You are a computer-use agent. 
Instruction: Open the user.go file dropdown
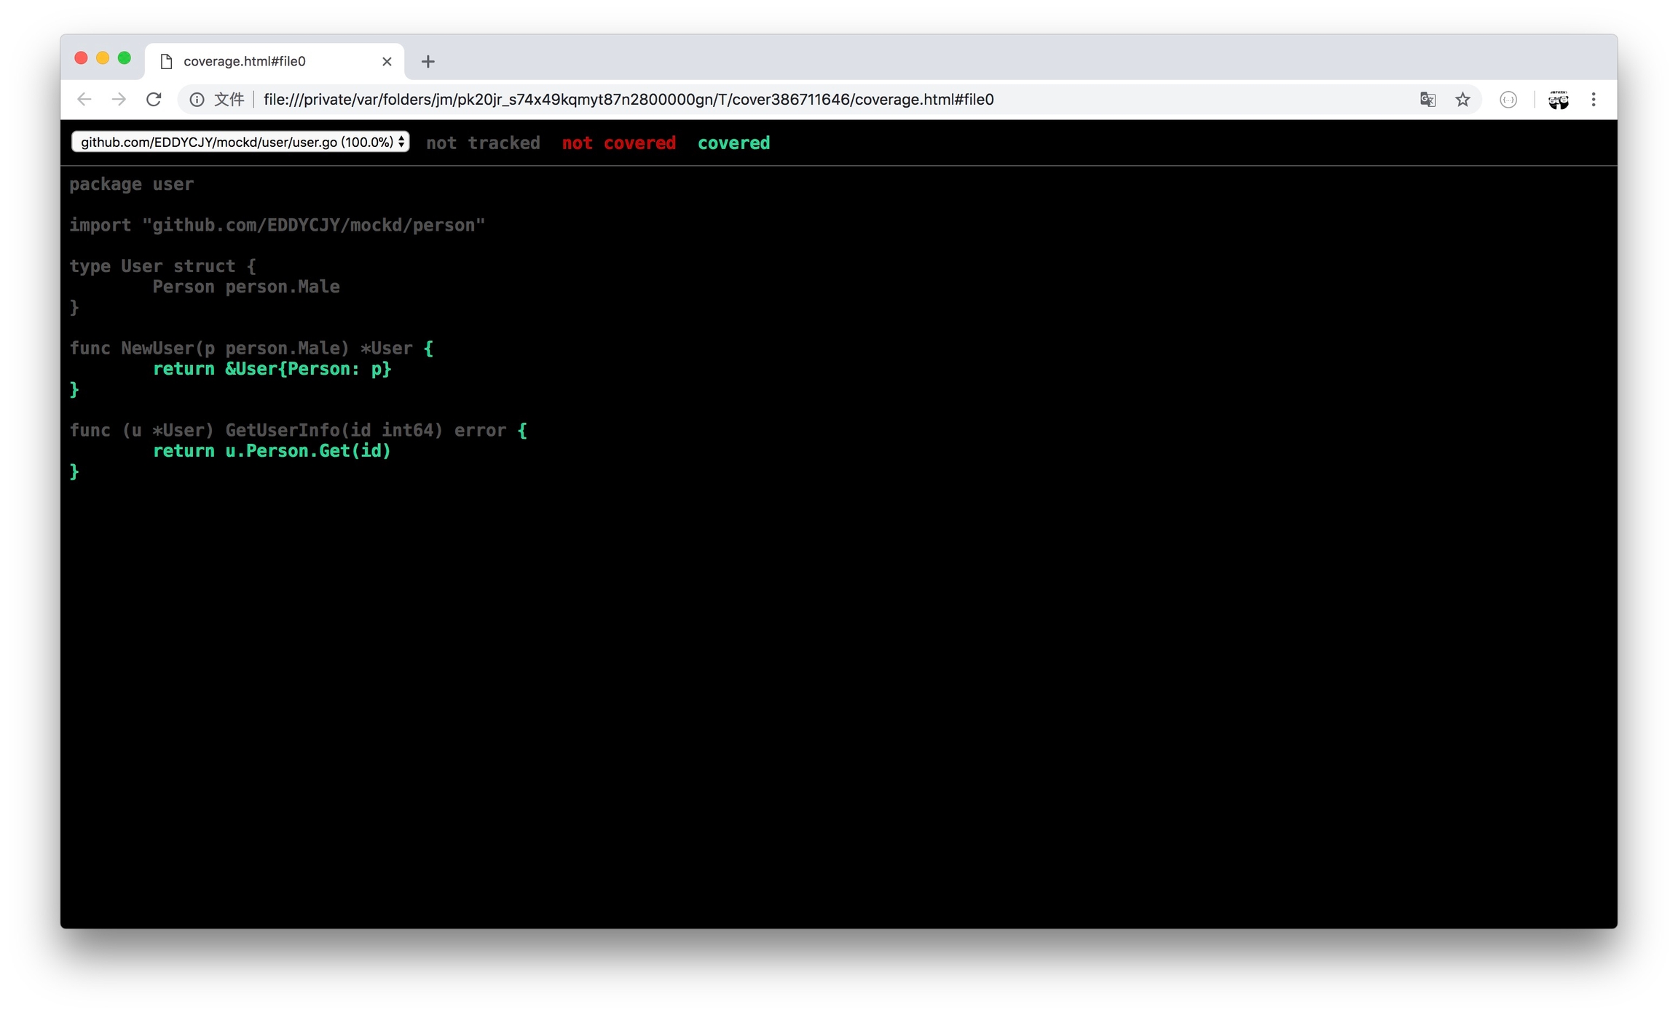pyautogui.click(x=240, y=143)
